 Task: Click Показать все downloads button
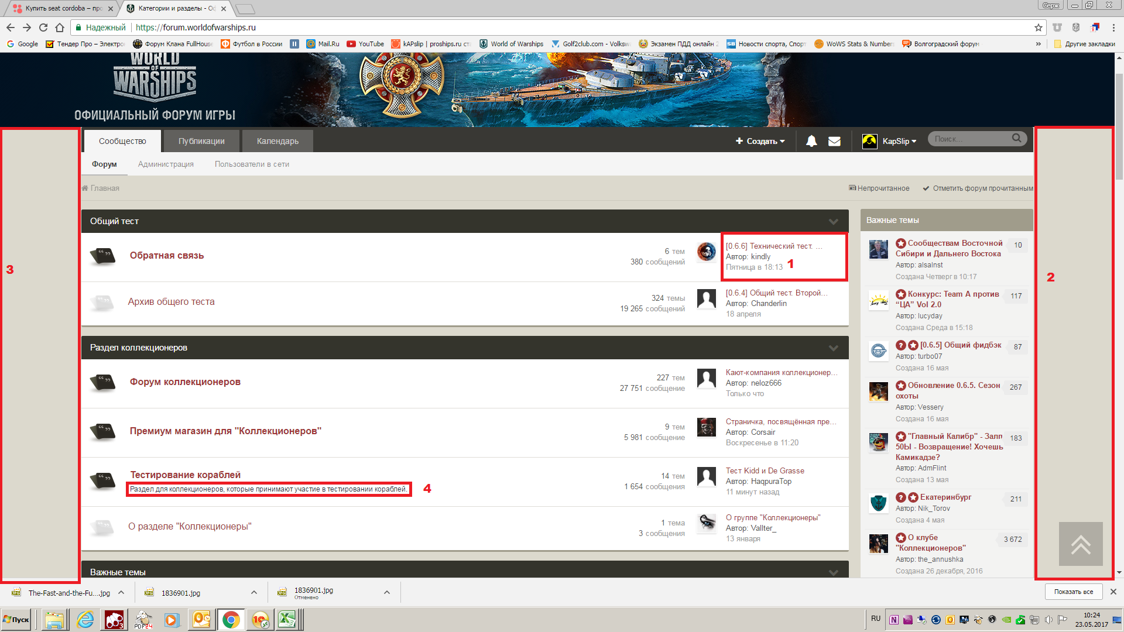click(1074, 592)
